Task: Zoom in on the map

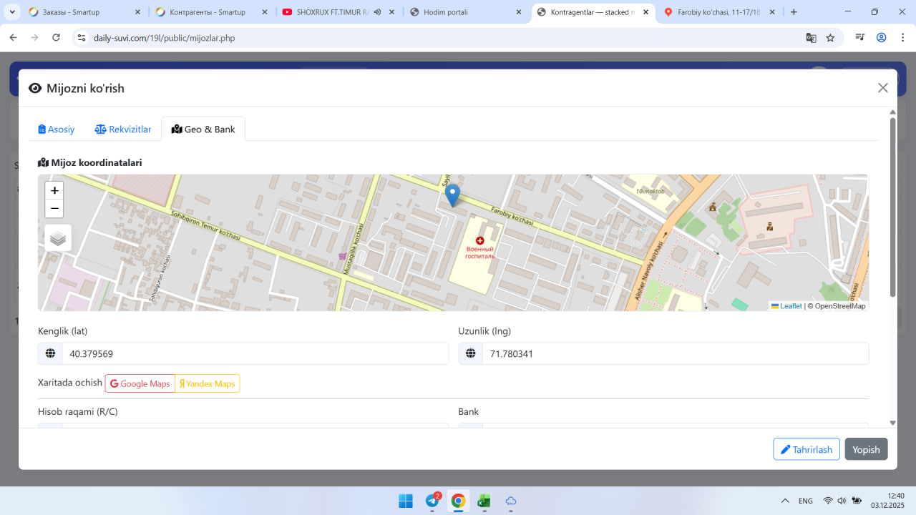Action: click(54, 191)
